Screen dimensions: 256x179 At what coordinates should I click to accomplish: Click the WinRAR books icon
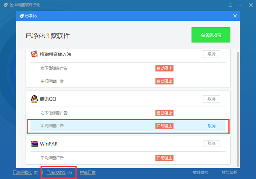(x=34, y=144)
